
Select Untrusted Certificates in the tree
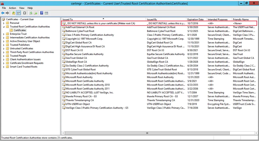click(22, 49)
